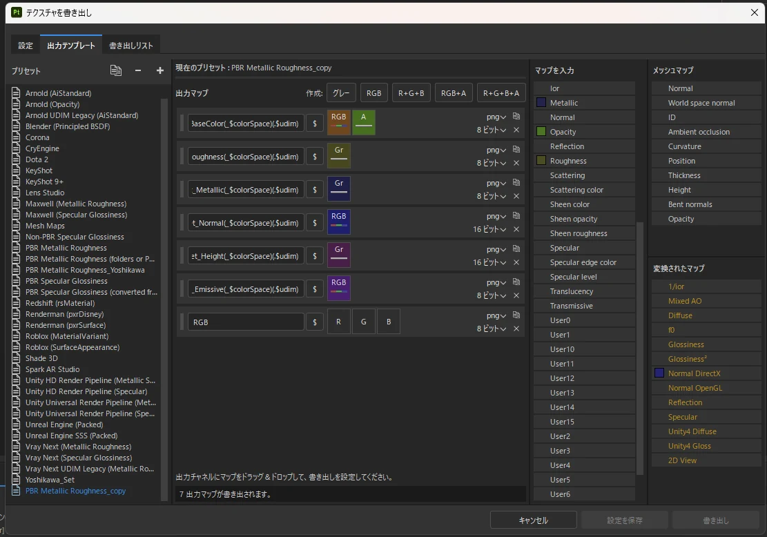The width and height of the screenshot is (767, 537).
Task: Remove preset with the minus icon
Action: (x=138, y=70)
